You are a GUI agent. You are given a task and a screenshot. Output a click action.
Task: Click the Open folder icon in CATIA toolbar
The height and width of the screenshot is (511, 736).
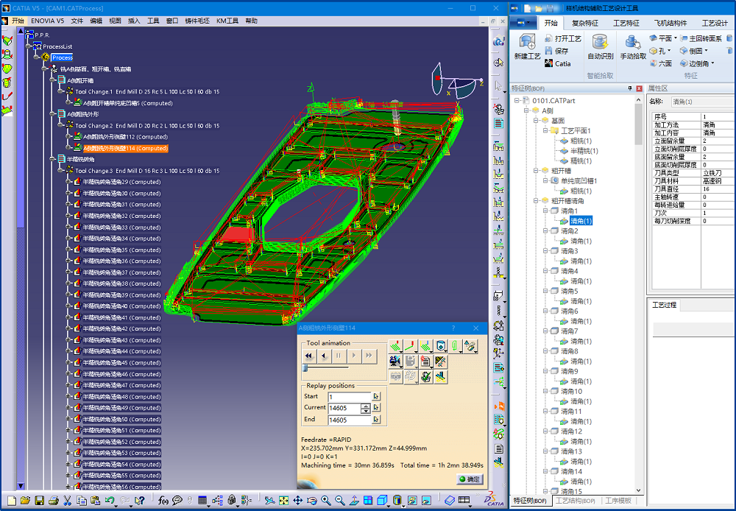pyautogui.click(x=25, y=501)
